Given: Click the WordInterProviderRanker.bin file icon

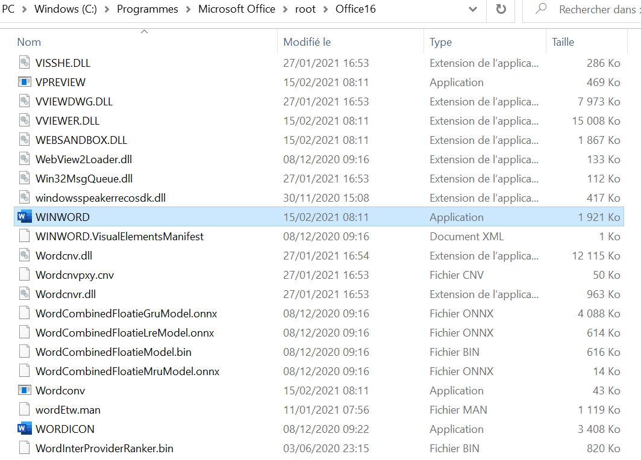Looking at the screenshot, I should (25, 448).
